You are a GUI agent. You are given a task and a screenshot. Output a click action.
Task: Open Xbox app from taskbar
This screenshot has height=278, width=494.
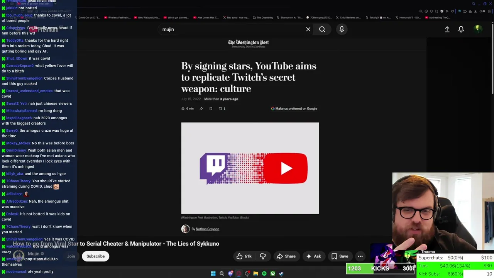272,274
